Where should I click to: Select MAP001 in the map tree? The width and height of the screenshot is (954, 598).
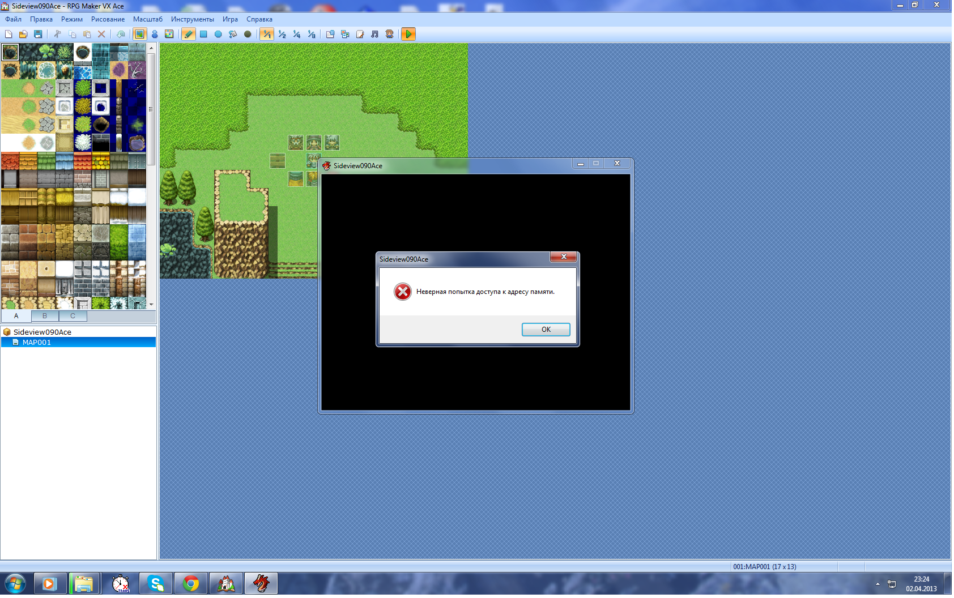(x=37, y=343)
